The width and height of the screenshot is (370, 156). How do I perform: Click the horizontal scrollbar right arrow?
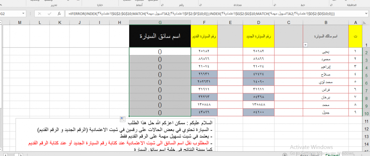tap(21, 155)
